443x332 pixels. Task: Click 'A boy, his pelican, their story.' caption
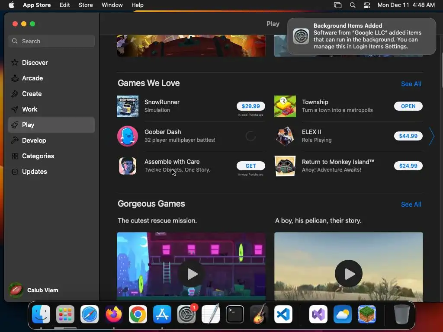click(x=318, y=220)
